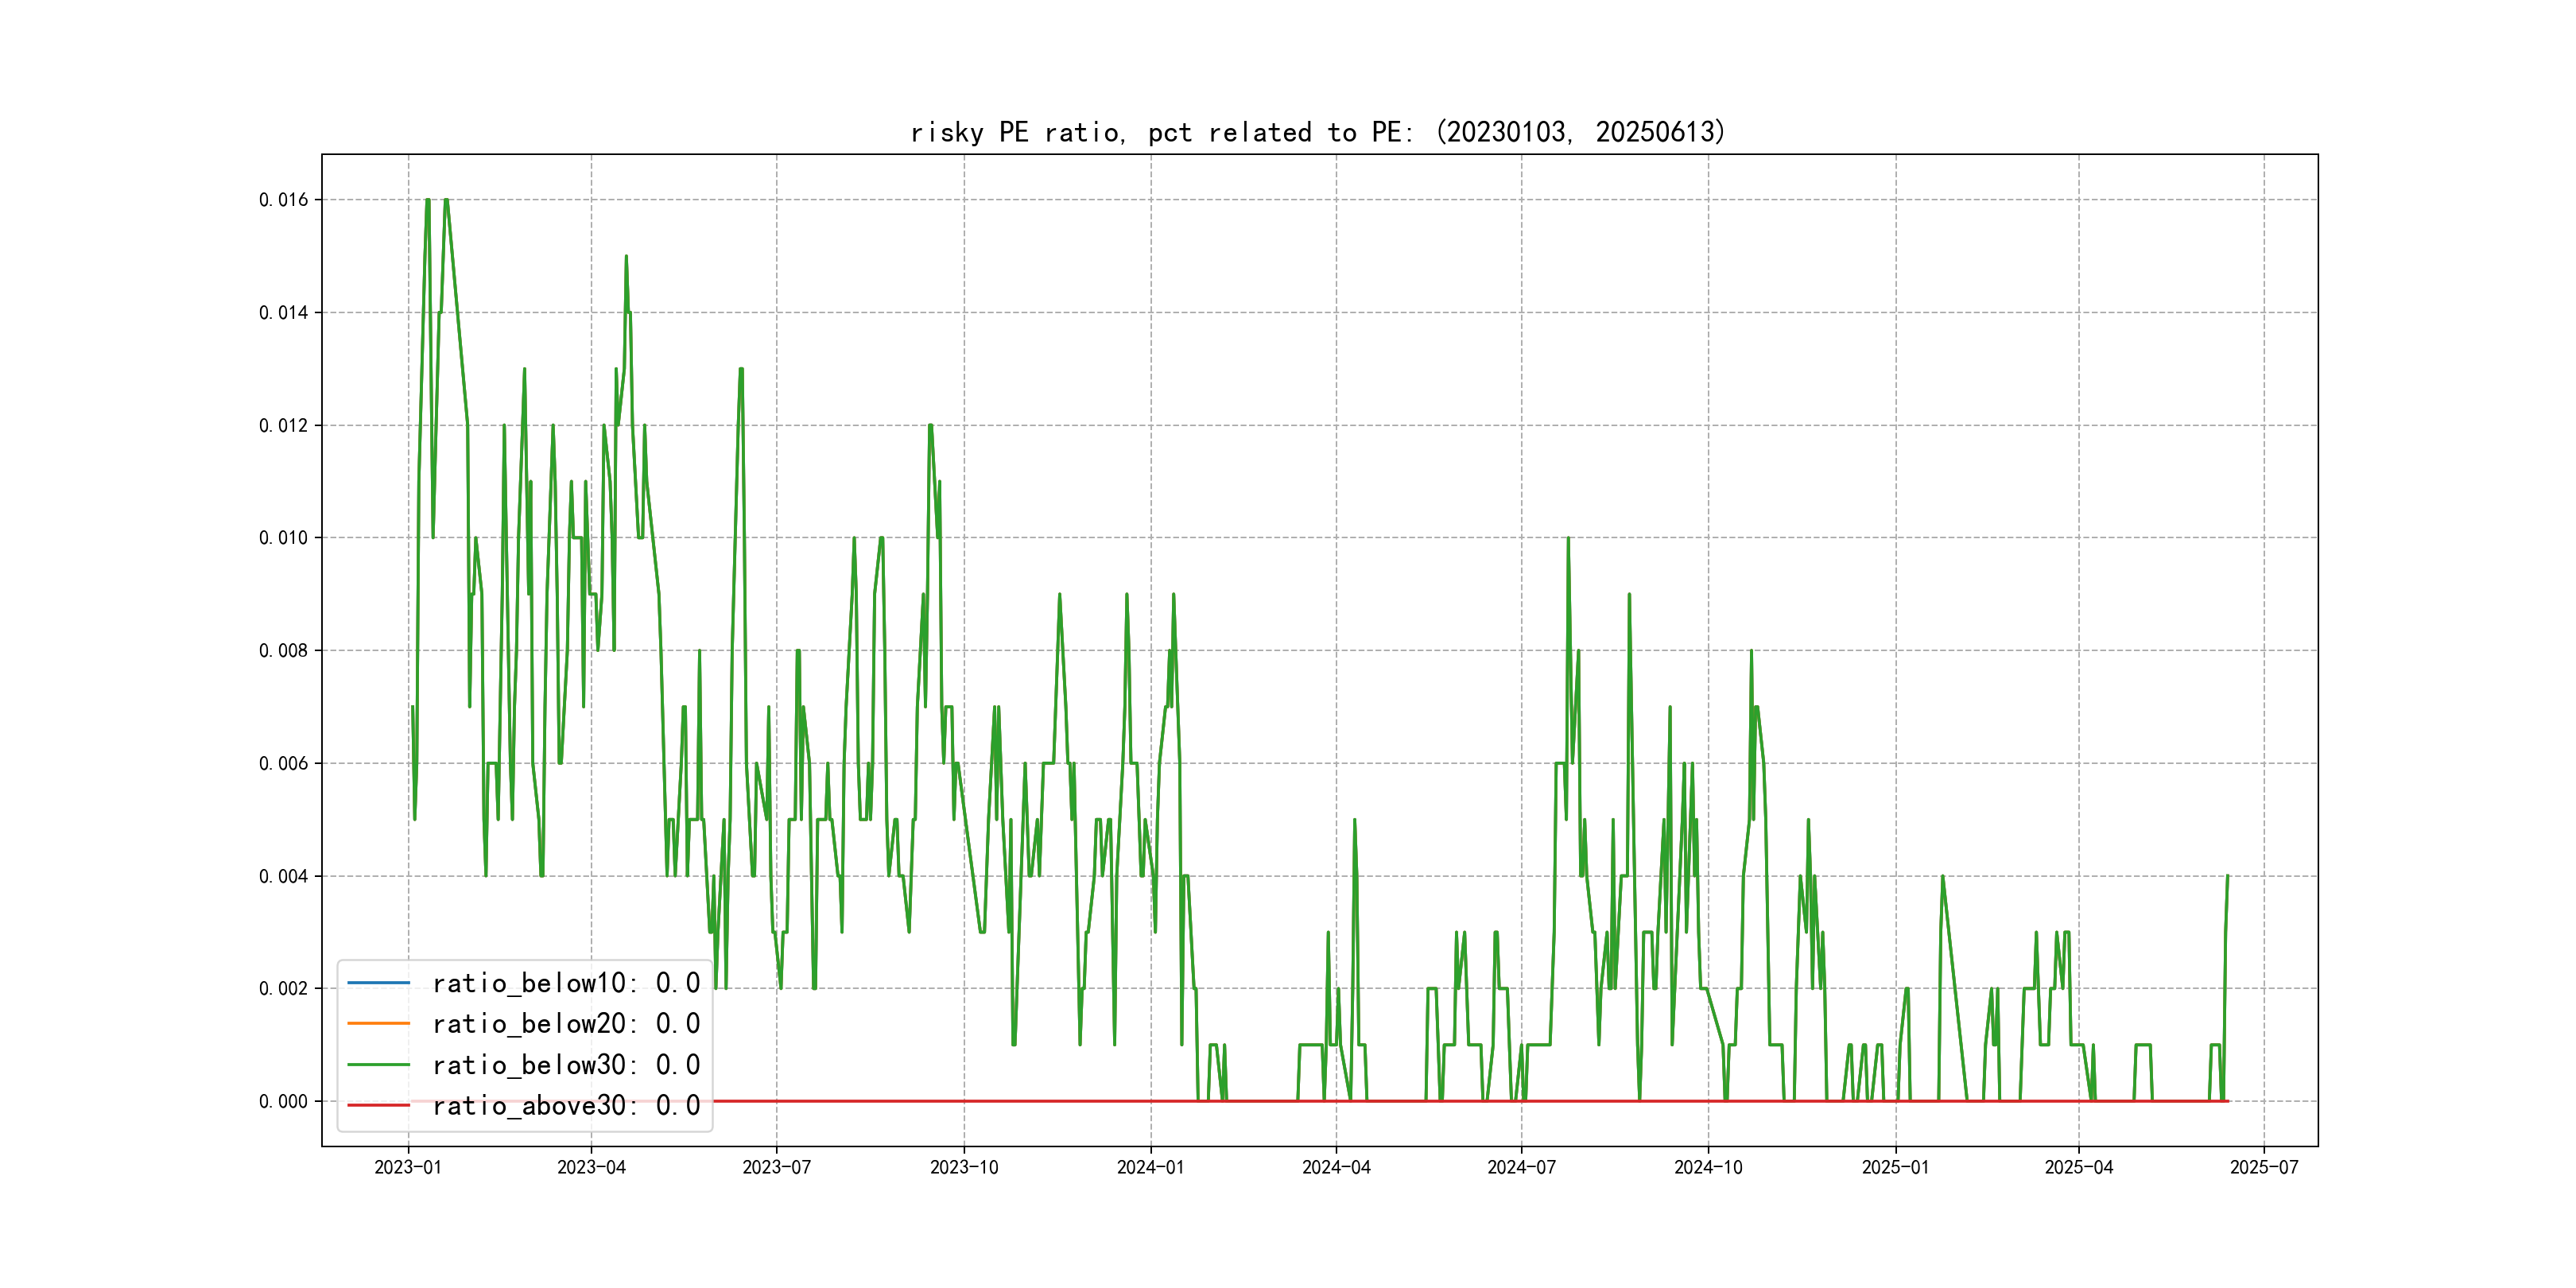The height and width of the screenshot is (1288, 2576).
Task: Click the 0.006 y-axis tick label
Action: pos(283,763)
